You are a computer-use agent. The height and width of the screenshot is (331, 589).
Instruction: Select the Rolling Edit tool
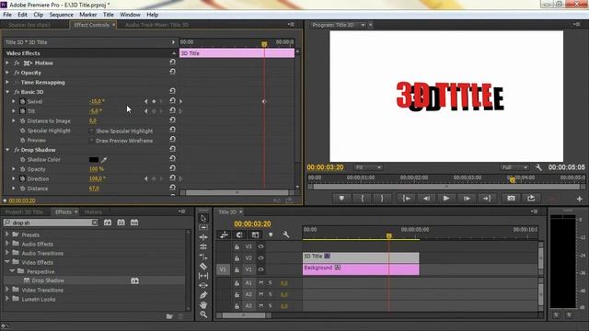(203, 246)
